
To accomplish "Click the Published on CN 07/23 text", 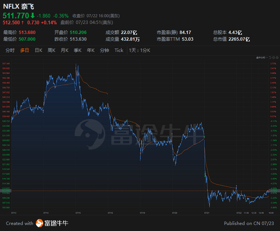I will [x=249, y=223].
